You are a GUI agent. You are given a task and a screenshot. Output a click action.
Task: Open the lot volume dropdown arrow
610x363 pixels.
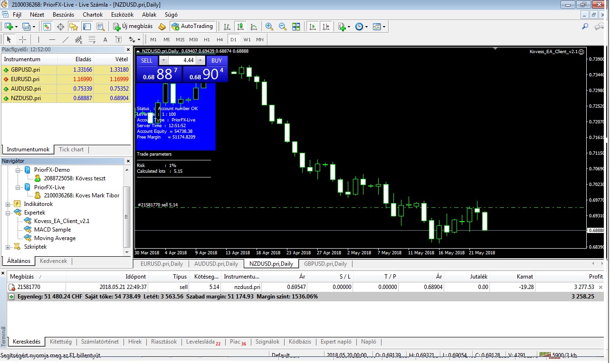163,60
